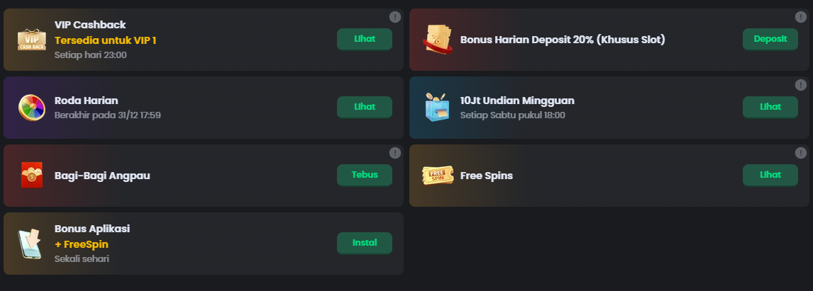
Task: Click the 10Jt Undian Mingguan blue box icon
Action: coord(437,107)
